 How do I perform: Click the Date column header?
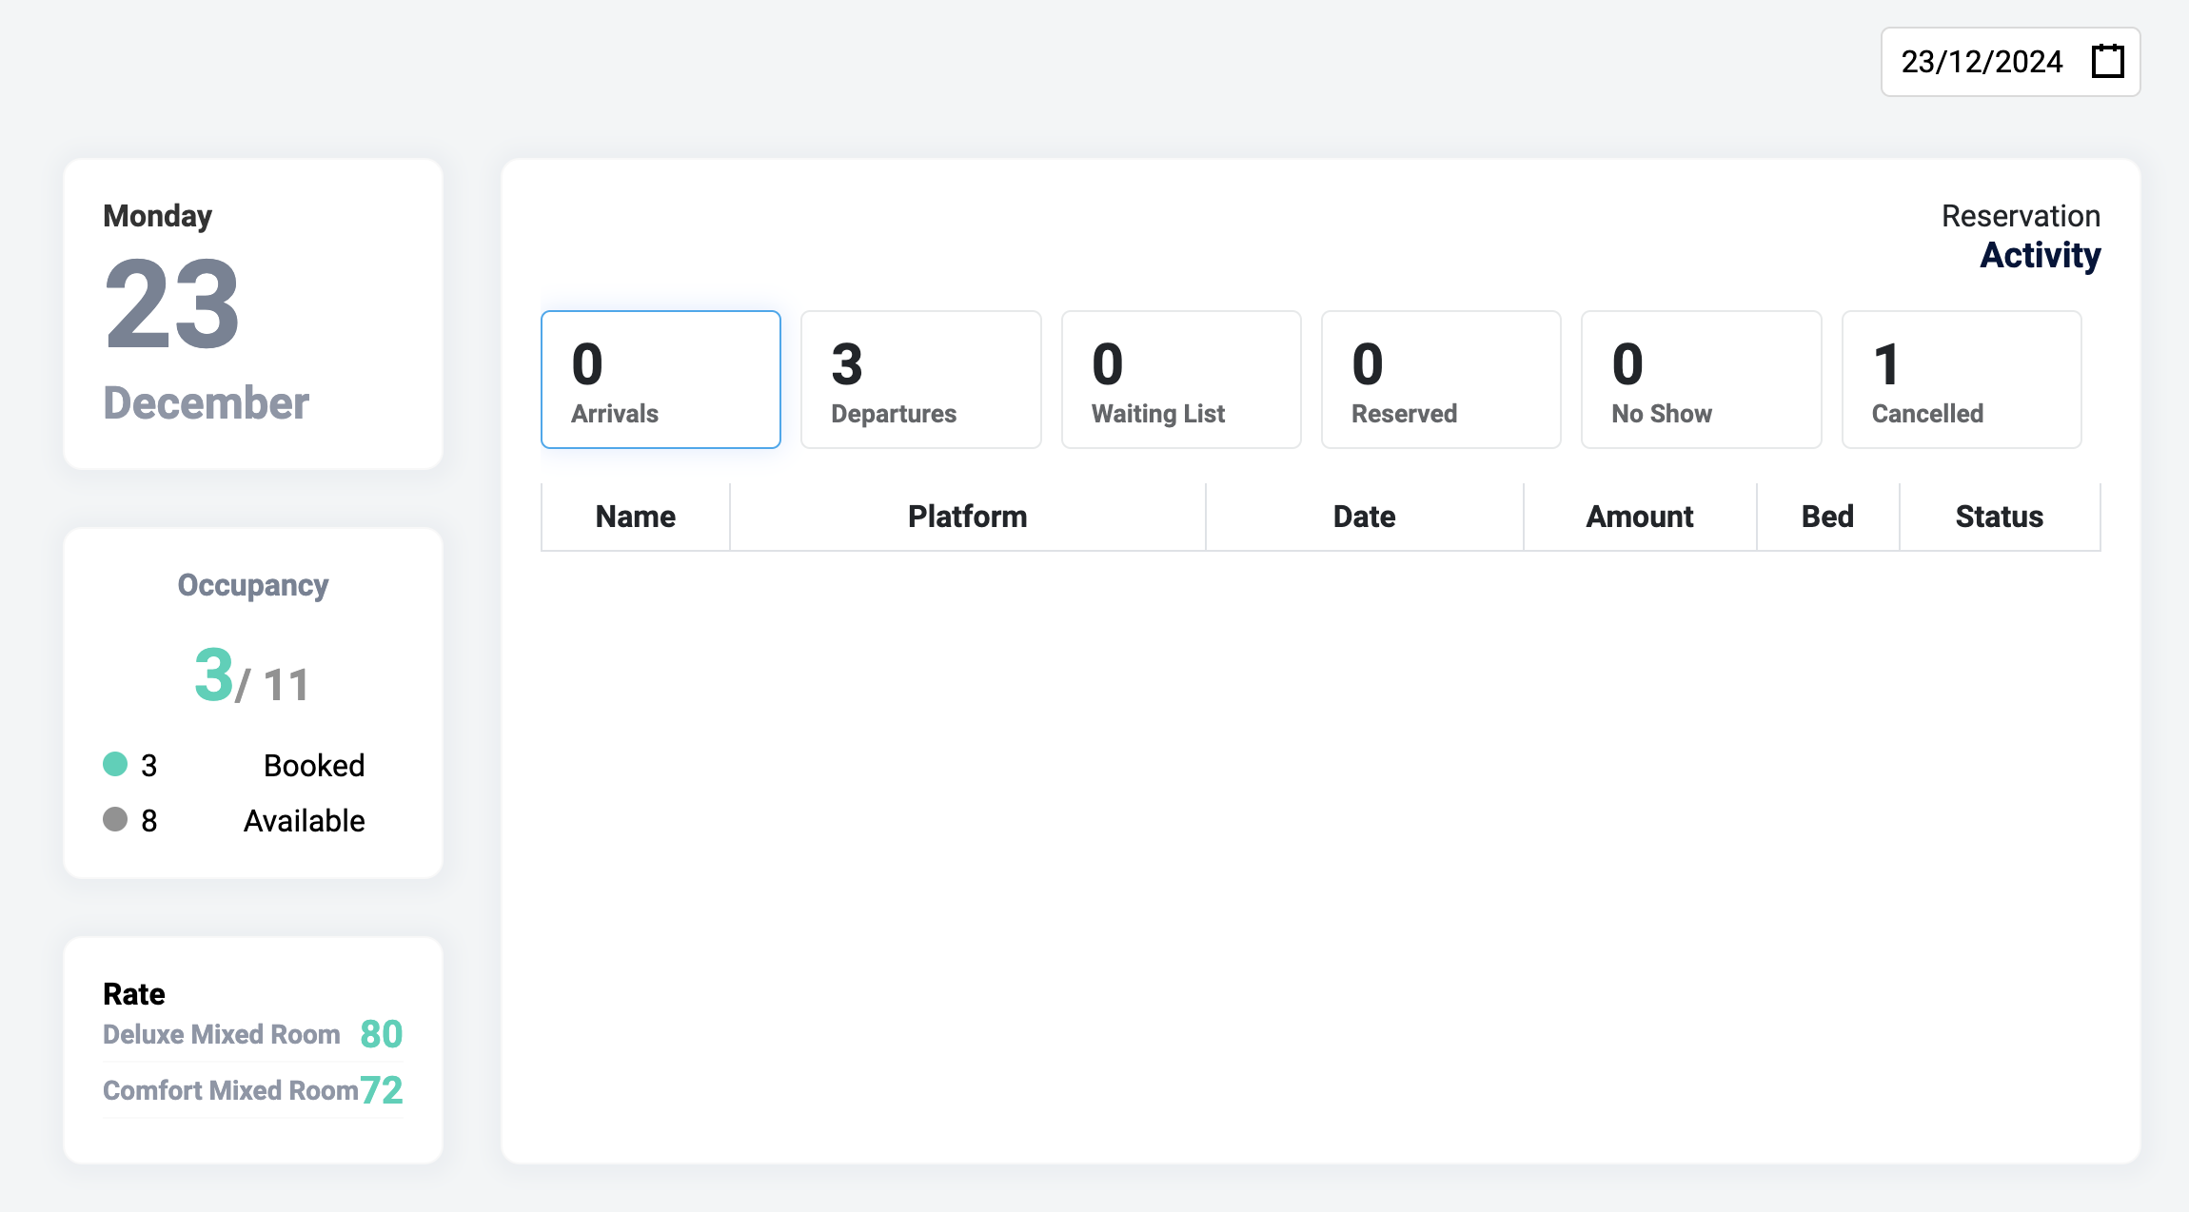(1364, 516)
